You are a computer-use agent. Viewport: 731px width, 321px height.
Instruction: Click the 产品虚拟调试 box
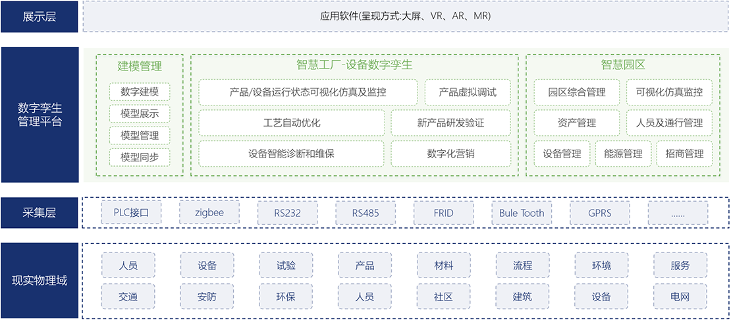[468, 92]
